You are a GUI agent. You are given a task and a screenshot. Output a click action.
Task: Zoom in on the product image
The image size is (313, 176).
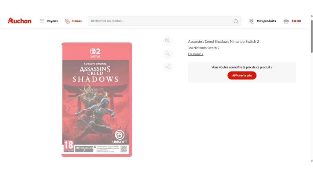pos(168,40)
